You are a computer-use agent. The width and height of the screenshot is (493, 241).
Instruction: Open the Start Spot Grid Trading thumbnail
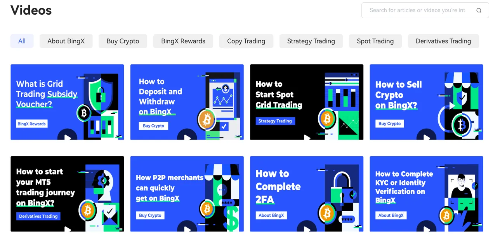[x=307, y=102]
